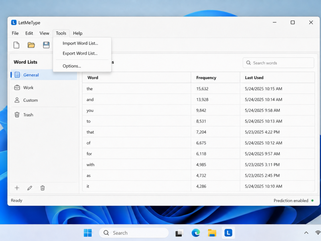
Task: Select the word "for" row
Action: (x=198, y=154)
